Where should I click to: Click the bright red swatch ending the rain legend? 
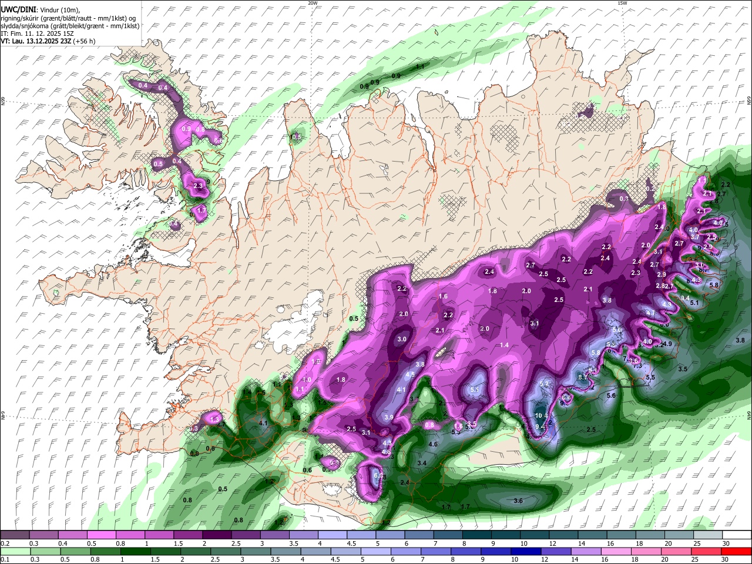click(x=736, y=551)
